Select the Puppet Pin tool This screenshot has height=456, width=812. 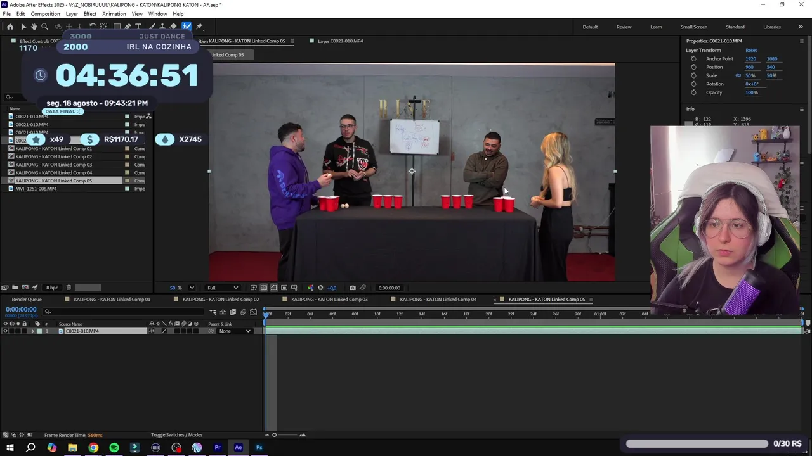click(199, 27)
